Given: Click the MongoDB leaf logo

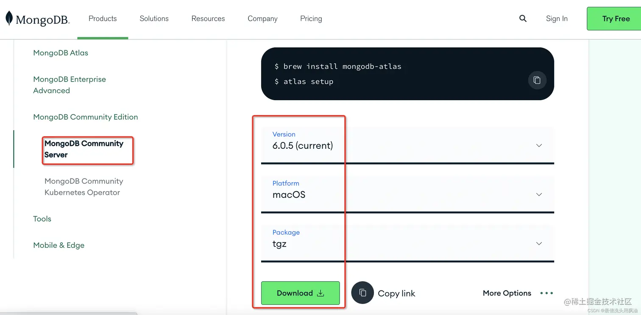Looking at the screenshot, I should coord(9,18).
